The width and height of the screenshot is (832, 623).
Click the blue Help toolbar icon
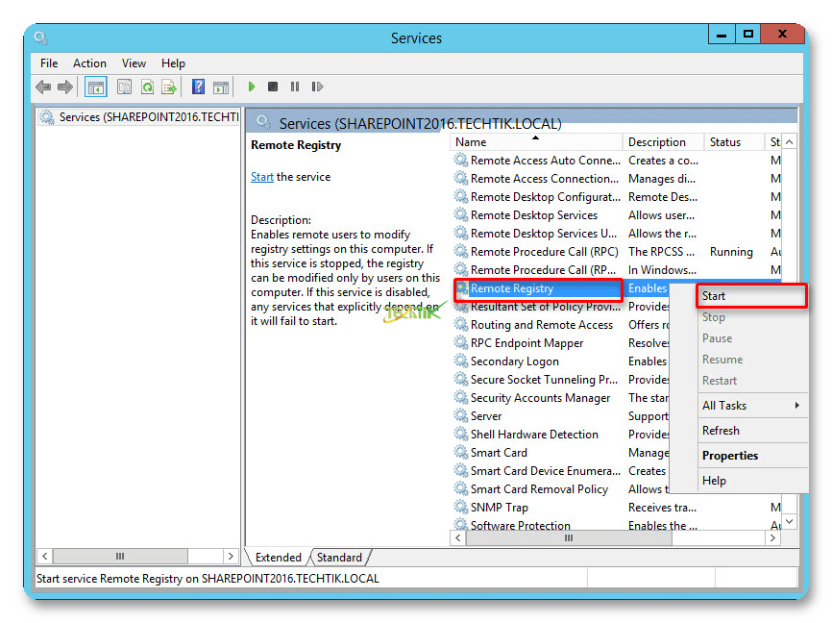click(x=198, y=87)
